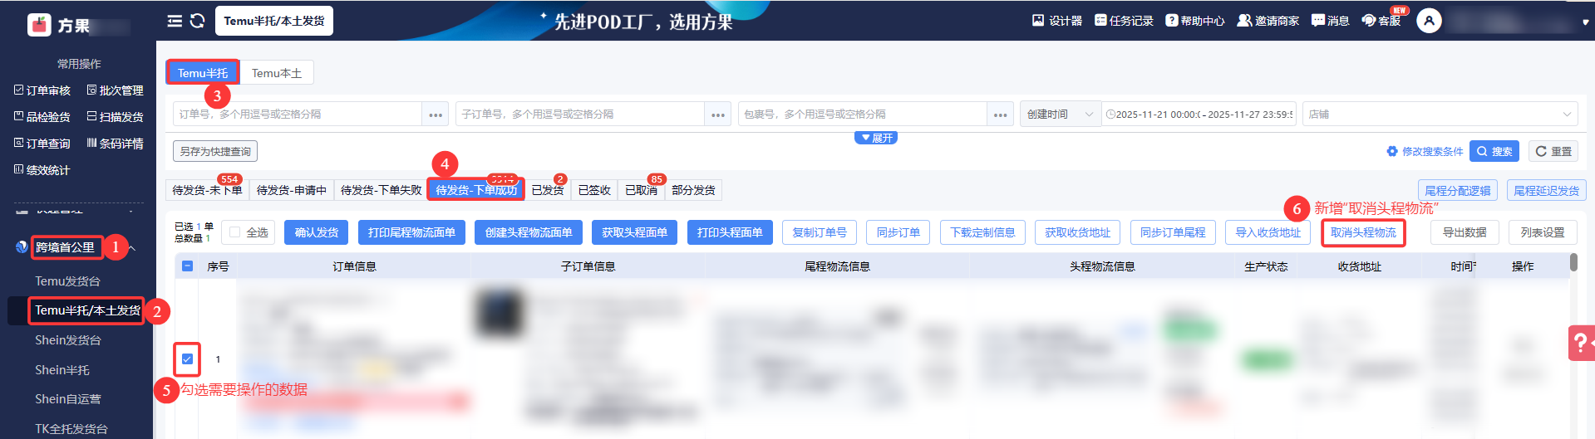Open Shein发货台 in the sidebar
The width and height of the screenshot is (1595, 439).
click(x=68, y=340)
